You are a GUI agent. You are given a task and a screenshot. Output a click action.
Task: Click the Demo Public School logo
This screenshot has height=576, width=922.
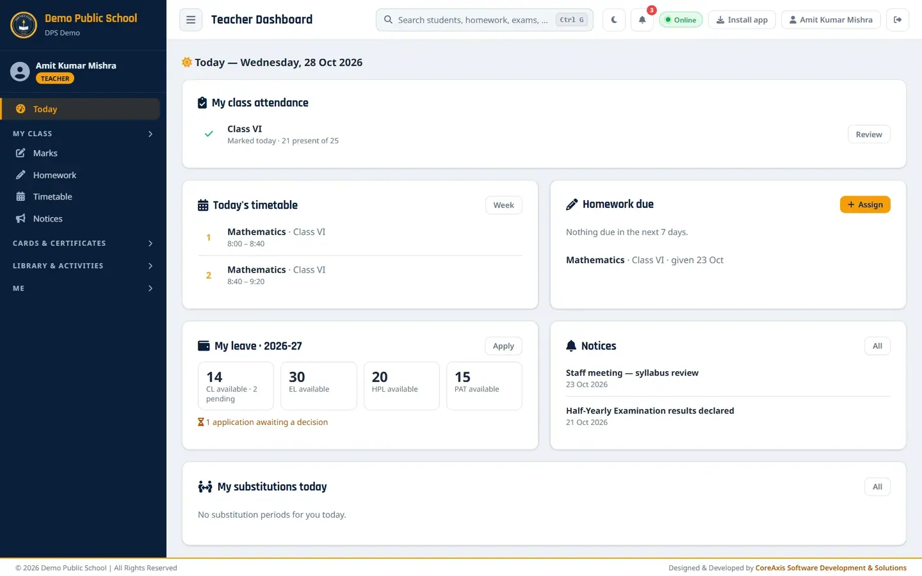pyautogui.click(x=24, y=25)
